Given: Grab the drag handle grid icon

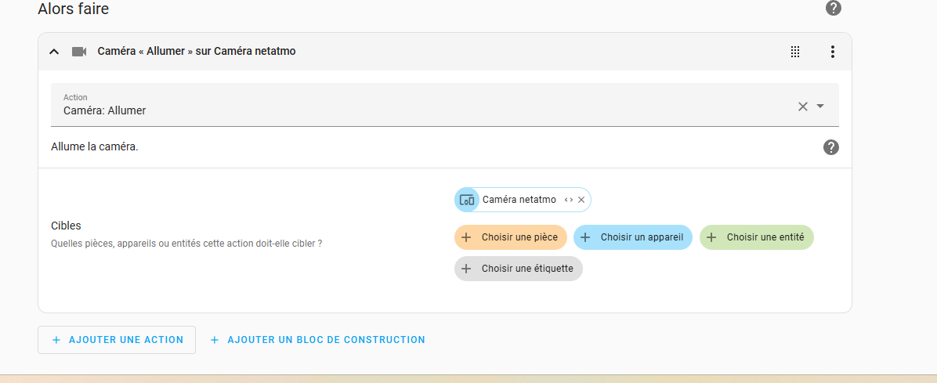Looking at the screenshot, I should pos(795,52).
